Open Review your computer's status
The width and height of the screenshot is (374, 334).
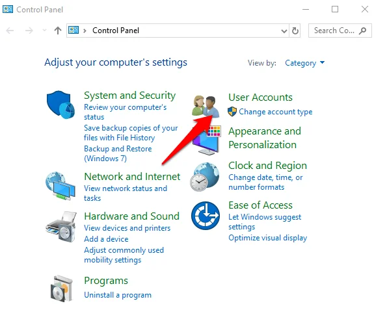126,112
